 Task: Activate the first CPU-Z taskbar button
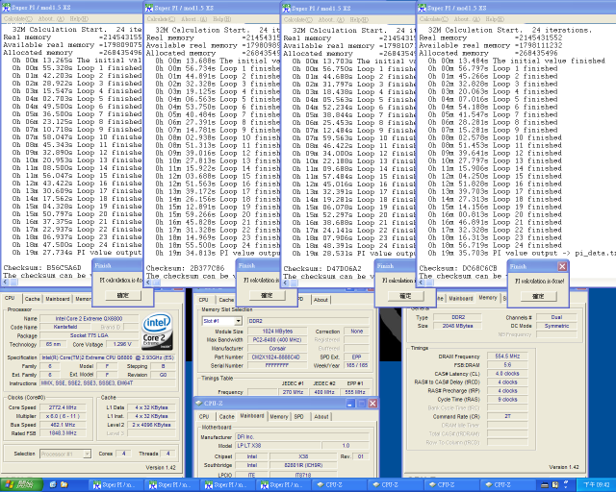click(x=339, y=485)
